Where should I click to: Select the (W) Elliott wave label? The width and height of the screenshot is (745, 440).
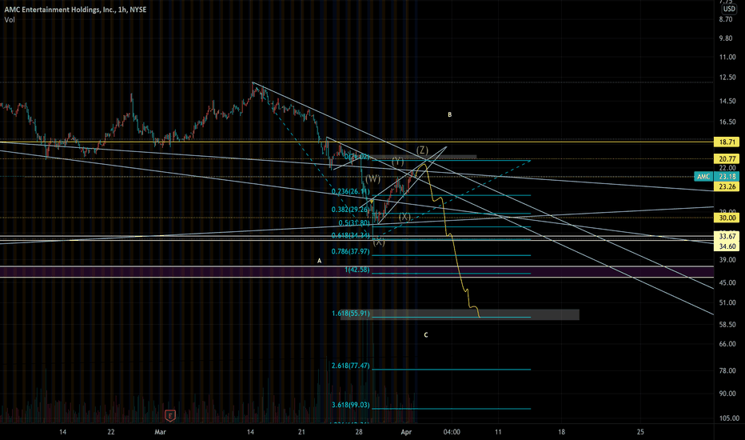pyautogui.click(x=372, y=179)
